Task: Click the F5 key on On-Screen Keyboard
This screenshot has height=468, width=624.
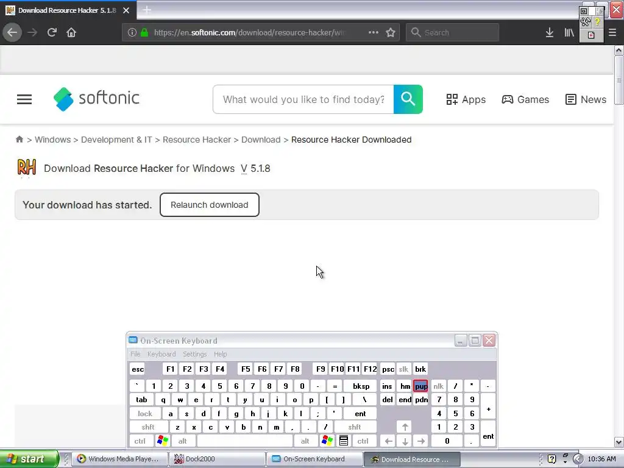Action: tap(246, 369)
